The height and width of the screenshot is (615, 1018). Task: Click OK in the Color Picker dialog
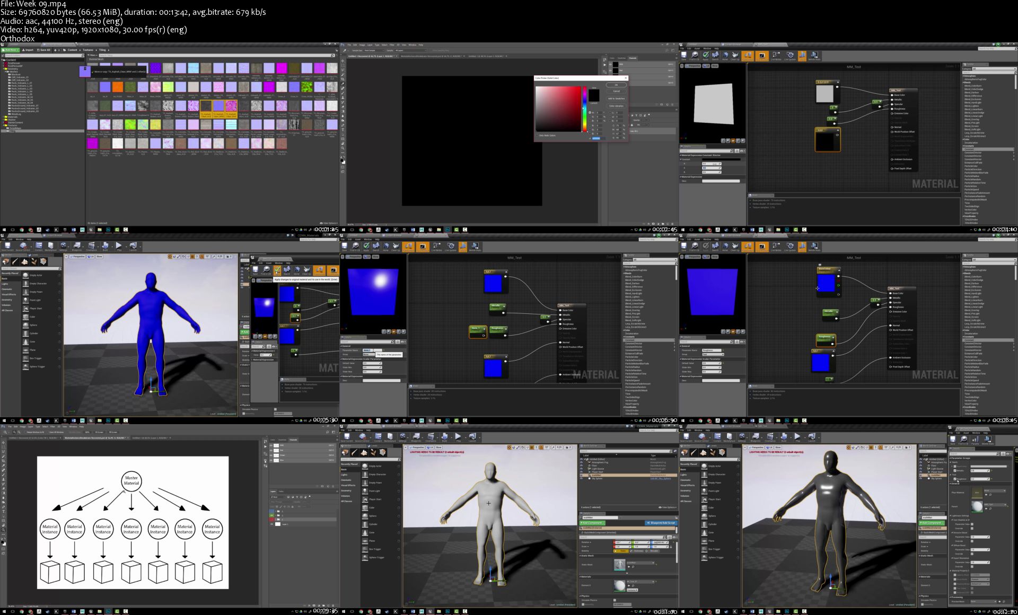pos(616,85)
